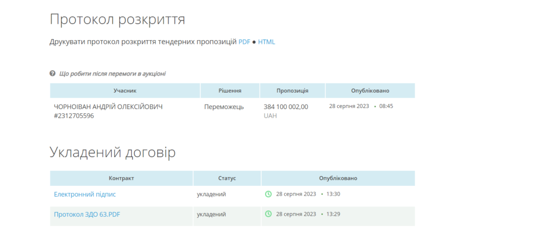Screen dimensions: 555x245
Task: Click the Учасник column header
Action: 125,91
